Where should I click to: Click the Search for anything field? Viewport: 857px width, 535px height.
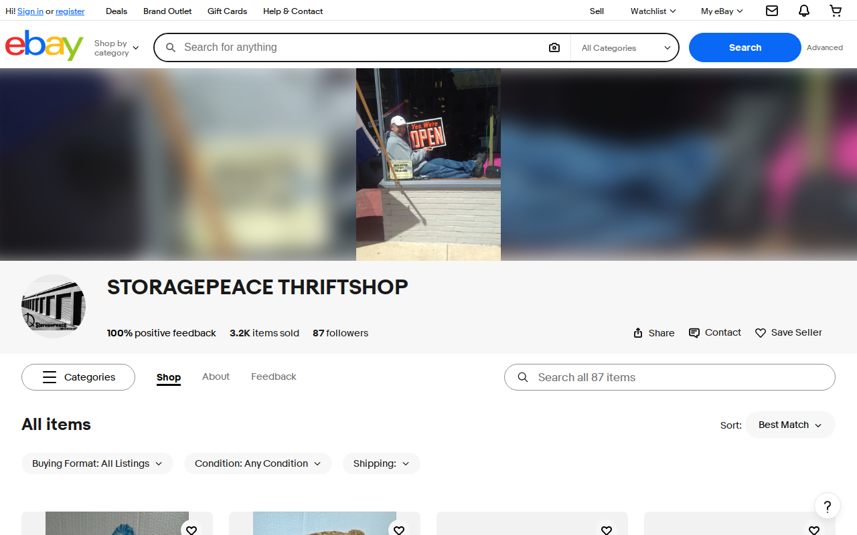(362, 47)
